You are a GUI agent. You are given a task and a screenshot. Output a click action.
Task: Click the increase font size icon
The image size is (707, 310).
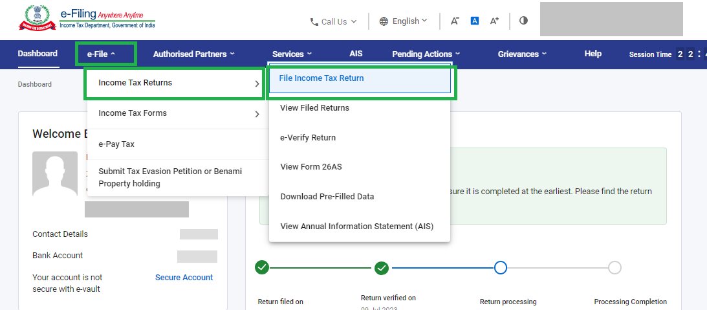tap(494, 21)
